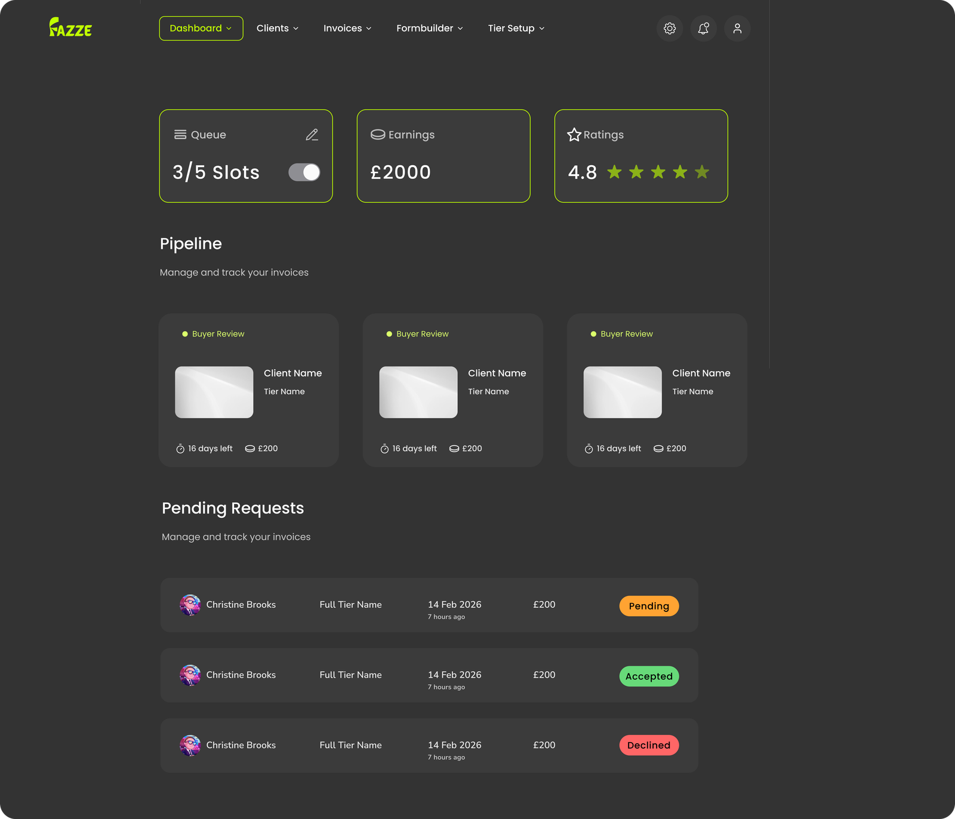Select the Dashboard navigation item
This screenshot has height=819, width=955.
tap(201, 28)
